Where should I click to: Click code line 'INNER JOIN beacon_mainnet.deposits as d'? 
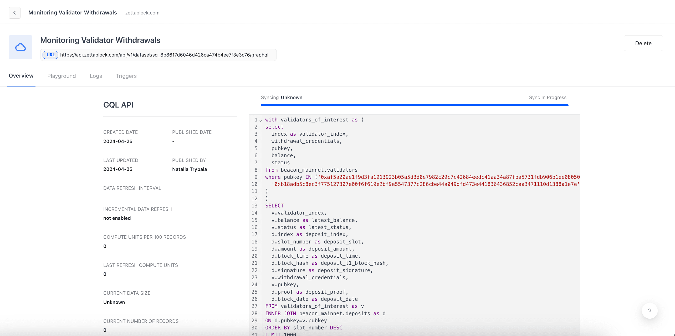tap(325, 314)
